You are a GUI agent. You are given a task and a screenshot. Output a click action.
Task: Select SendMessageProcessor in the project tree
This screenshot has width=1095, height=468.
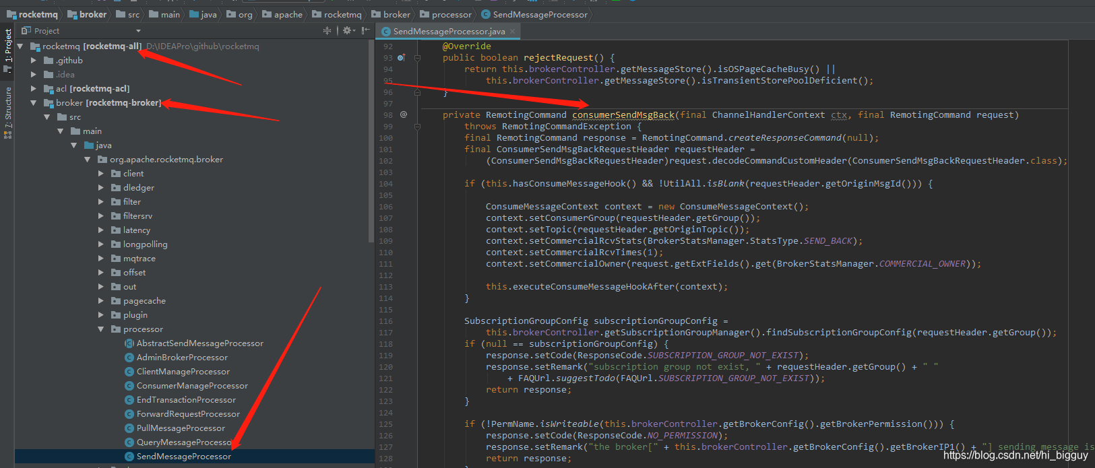[x=194, y=457]
